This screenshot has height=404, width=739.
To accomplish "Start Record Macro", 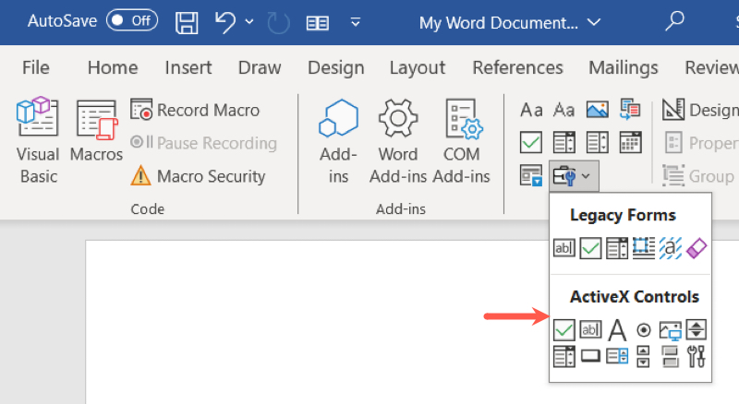I will tap(195, 110).
